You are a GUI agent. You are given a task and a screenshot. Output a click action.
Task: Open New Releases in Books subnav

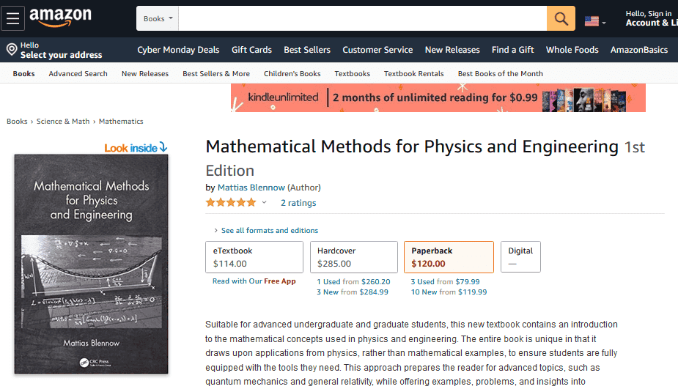pos(145,73)
